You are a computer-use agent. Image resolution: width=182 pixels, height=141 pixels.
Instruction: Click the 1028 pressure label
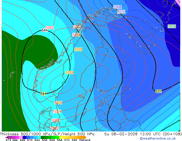[70, 73]
